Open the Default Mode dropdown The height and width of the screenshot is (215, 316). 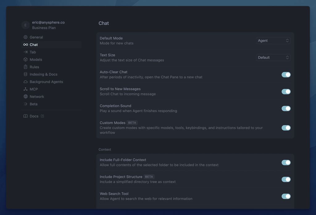point(273,41)
